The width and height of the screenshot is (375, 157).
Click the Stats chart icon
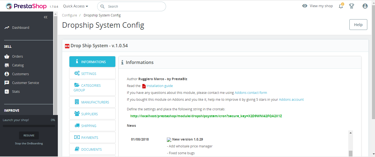tap(7, 92)
